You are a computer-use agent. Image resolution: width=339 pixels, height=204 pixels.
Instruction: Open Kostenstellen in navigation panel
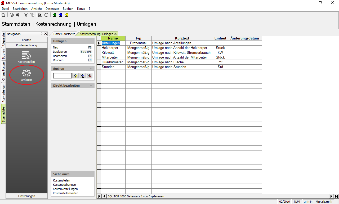point(26,57)
